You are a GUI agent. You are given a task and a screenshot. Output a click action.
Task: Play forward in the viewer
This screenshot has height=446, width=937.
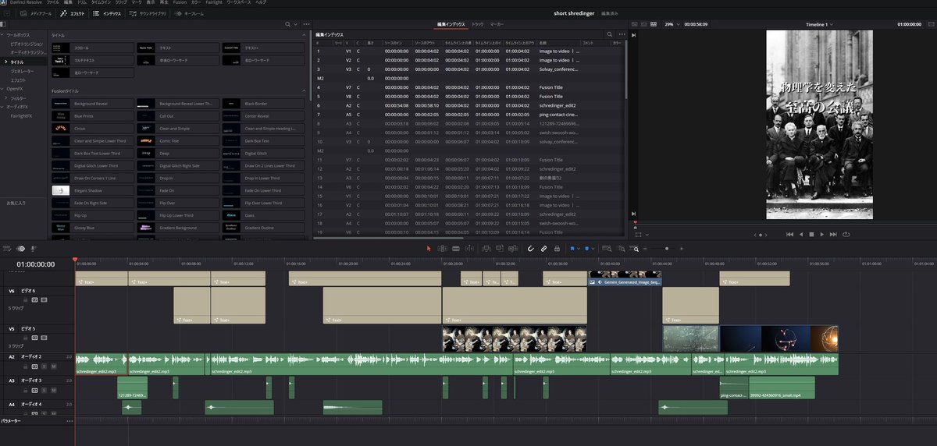pos(822,234)
